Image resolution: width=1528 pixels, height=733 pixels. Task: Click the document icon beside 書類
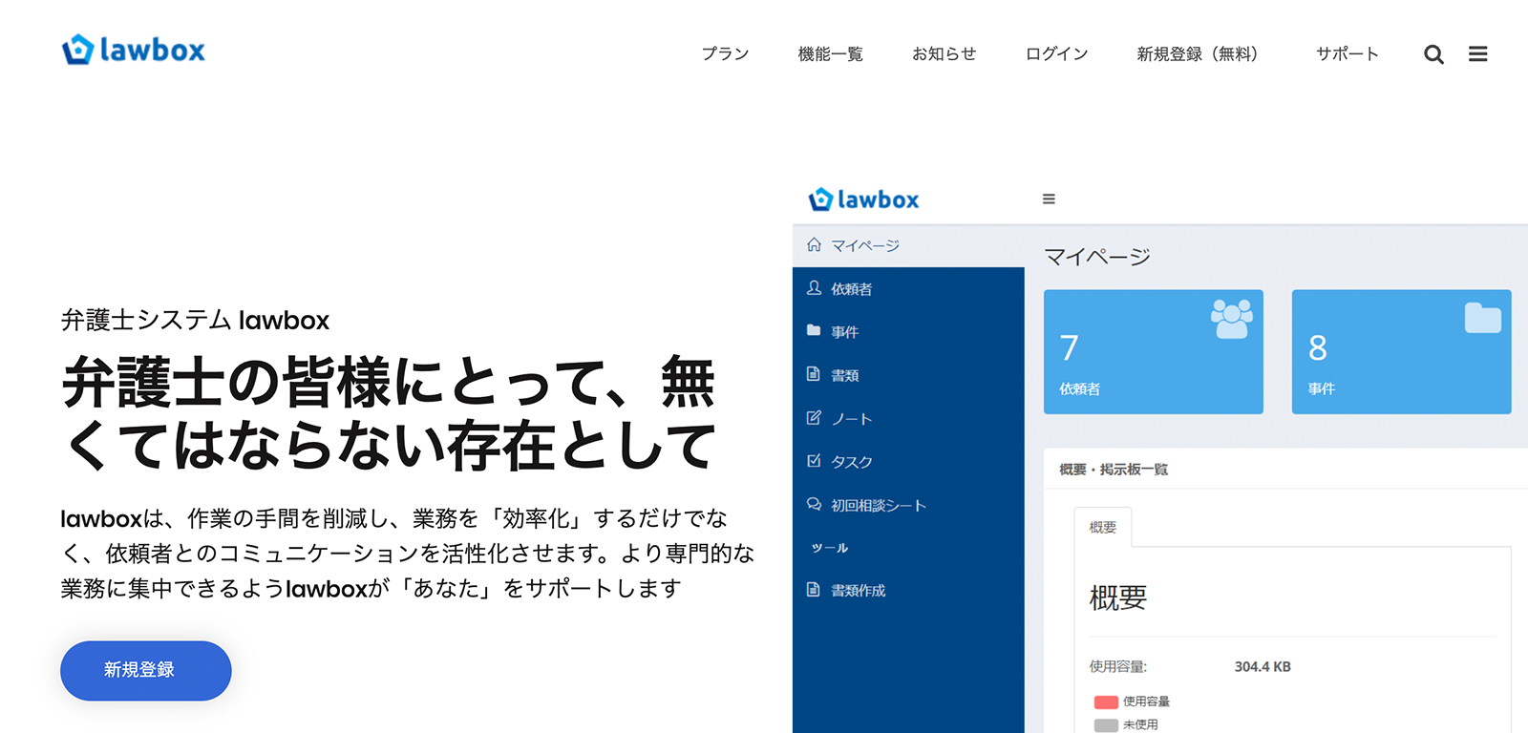point(814,374)
